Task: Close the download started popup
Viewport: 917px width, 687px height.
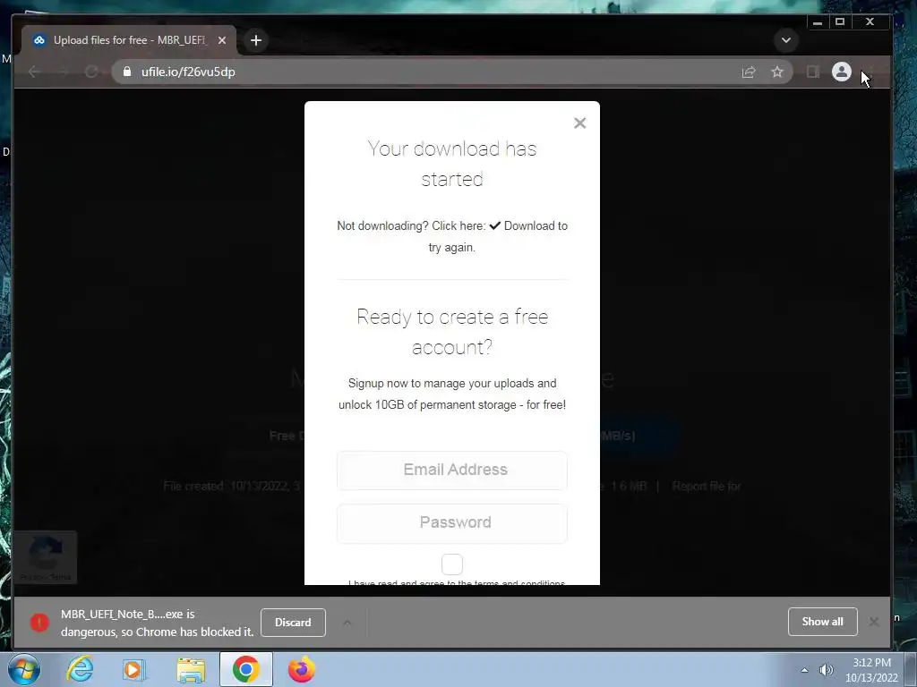Action: [579, 123]
